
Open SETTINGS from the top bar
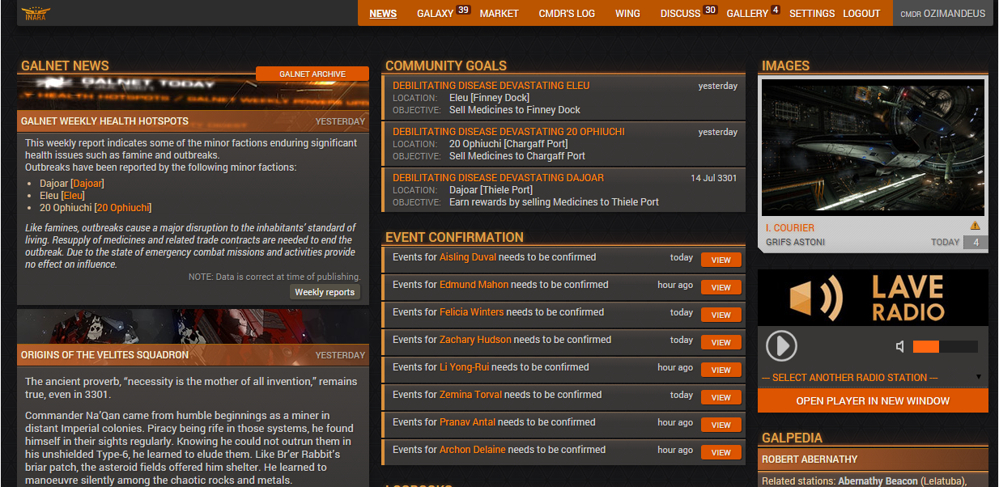pyautogui.click(x=812, y=14)
